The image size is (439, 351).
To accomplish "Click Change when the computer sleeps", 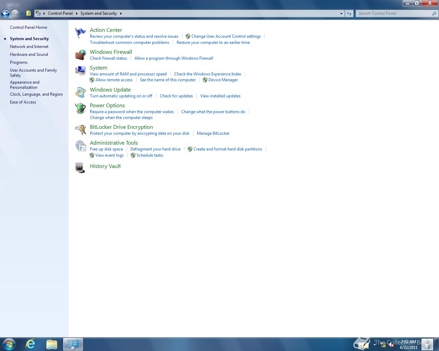I will (121, 118).
